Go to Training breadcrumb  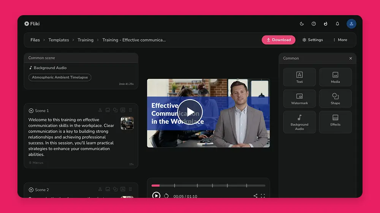pos(85,40)
